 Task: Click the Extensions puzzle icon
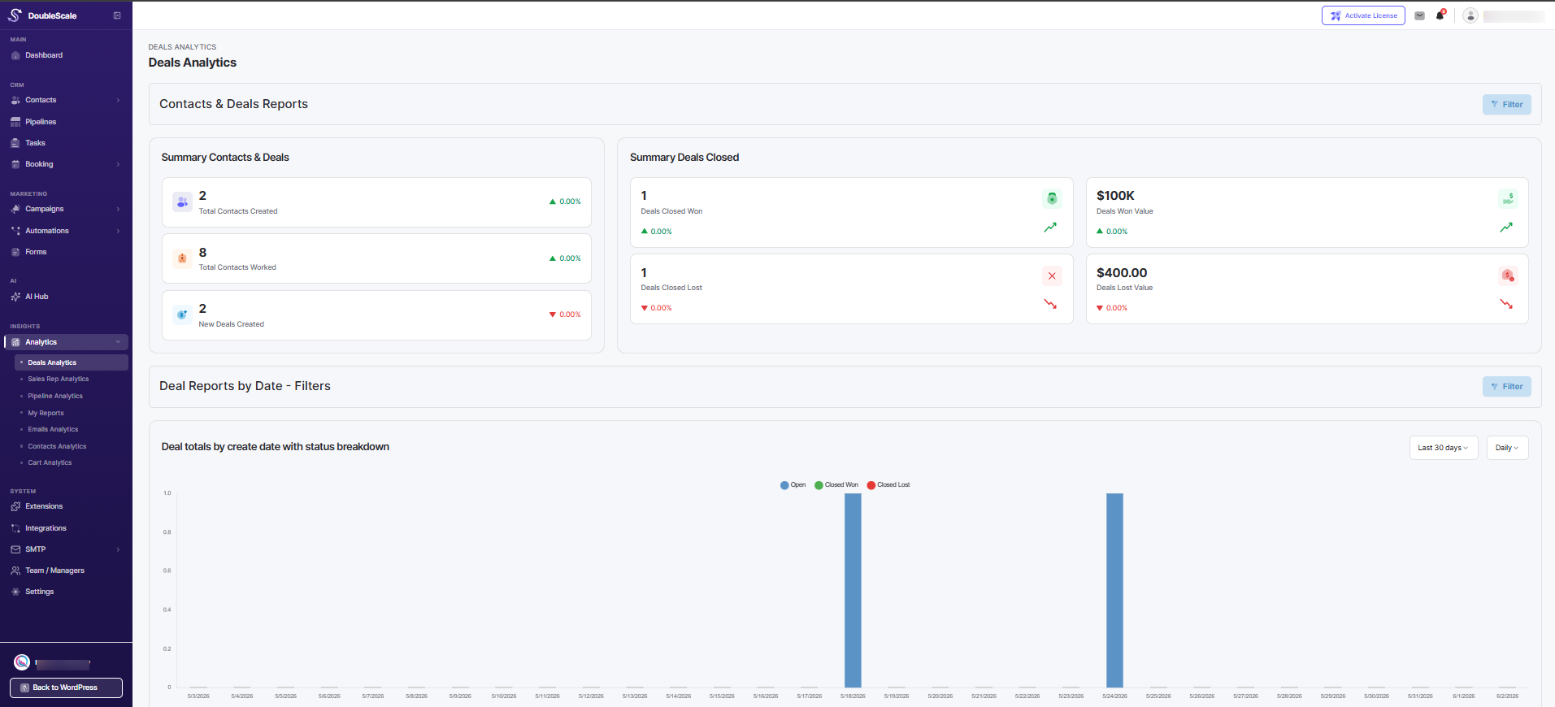click(x=15, y=506)
